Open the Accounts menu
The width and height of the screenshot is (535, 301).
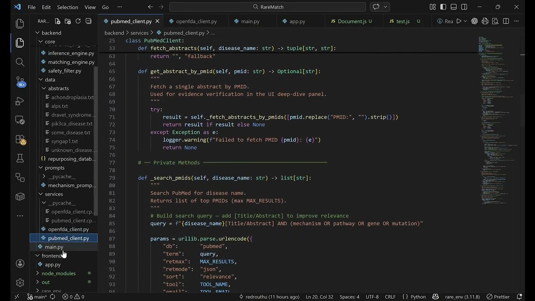[20, 263]
